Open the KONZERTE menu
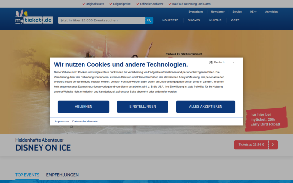The height and width of the screenshot is (183, 293). coord(170,20)
